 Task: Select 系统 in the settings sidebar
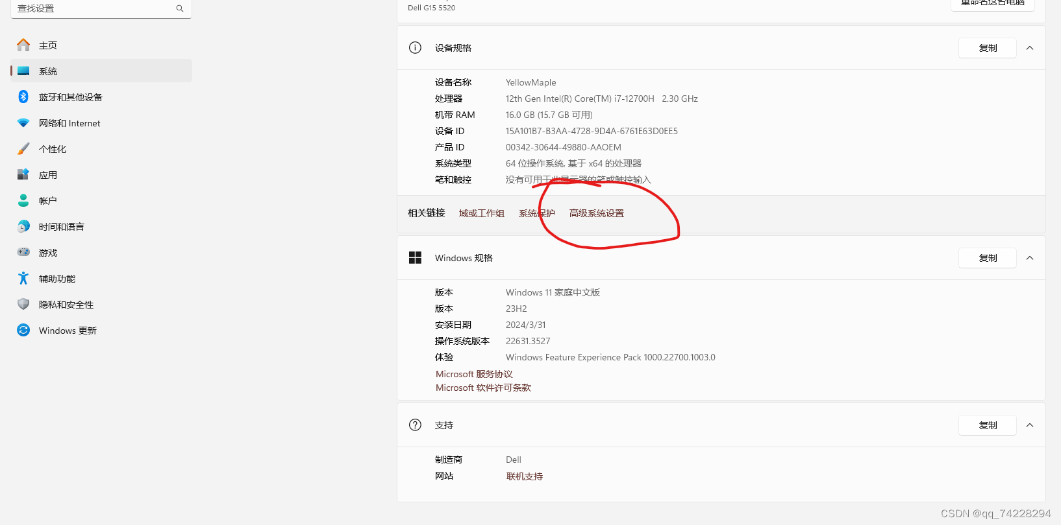(101, 71)
